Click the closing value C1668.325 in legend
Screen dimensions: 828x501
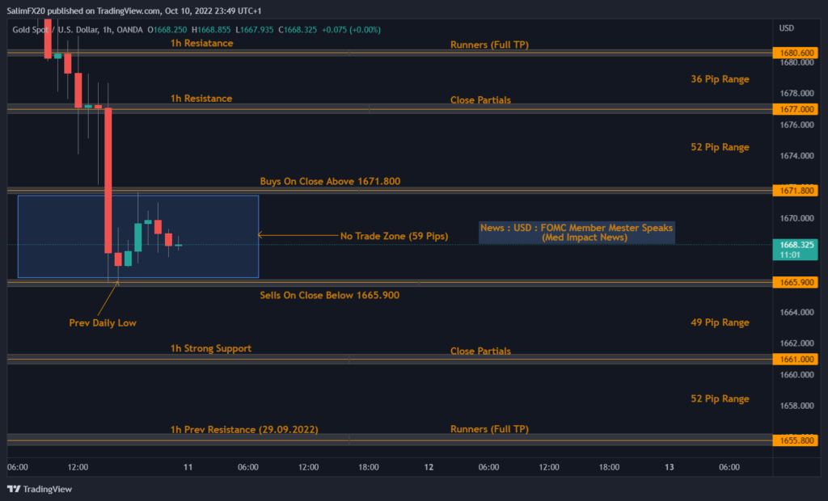point(298,30)
